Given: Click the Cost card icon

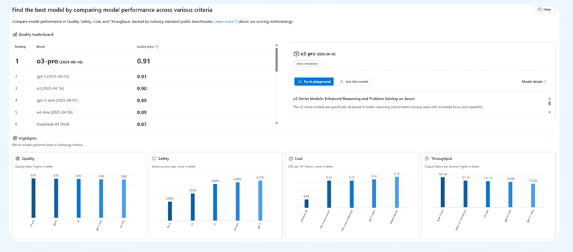Looking at the screenshot, I should pyautogui.click(x=291, y=159).
